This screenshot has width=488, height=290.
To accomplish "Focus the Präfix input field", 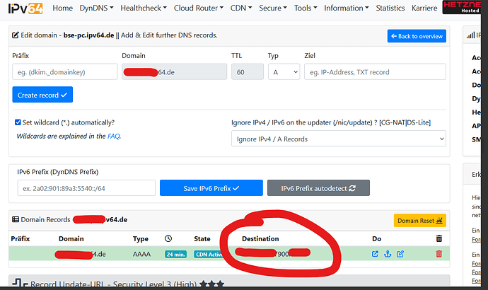I will [64, 71].
